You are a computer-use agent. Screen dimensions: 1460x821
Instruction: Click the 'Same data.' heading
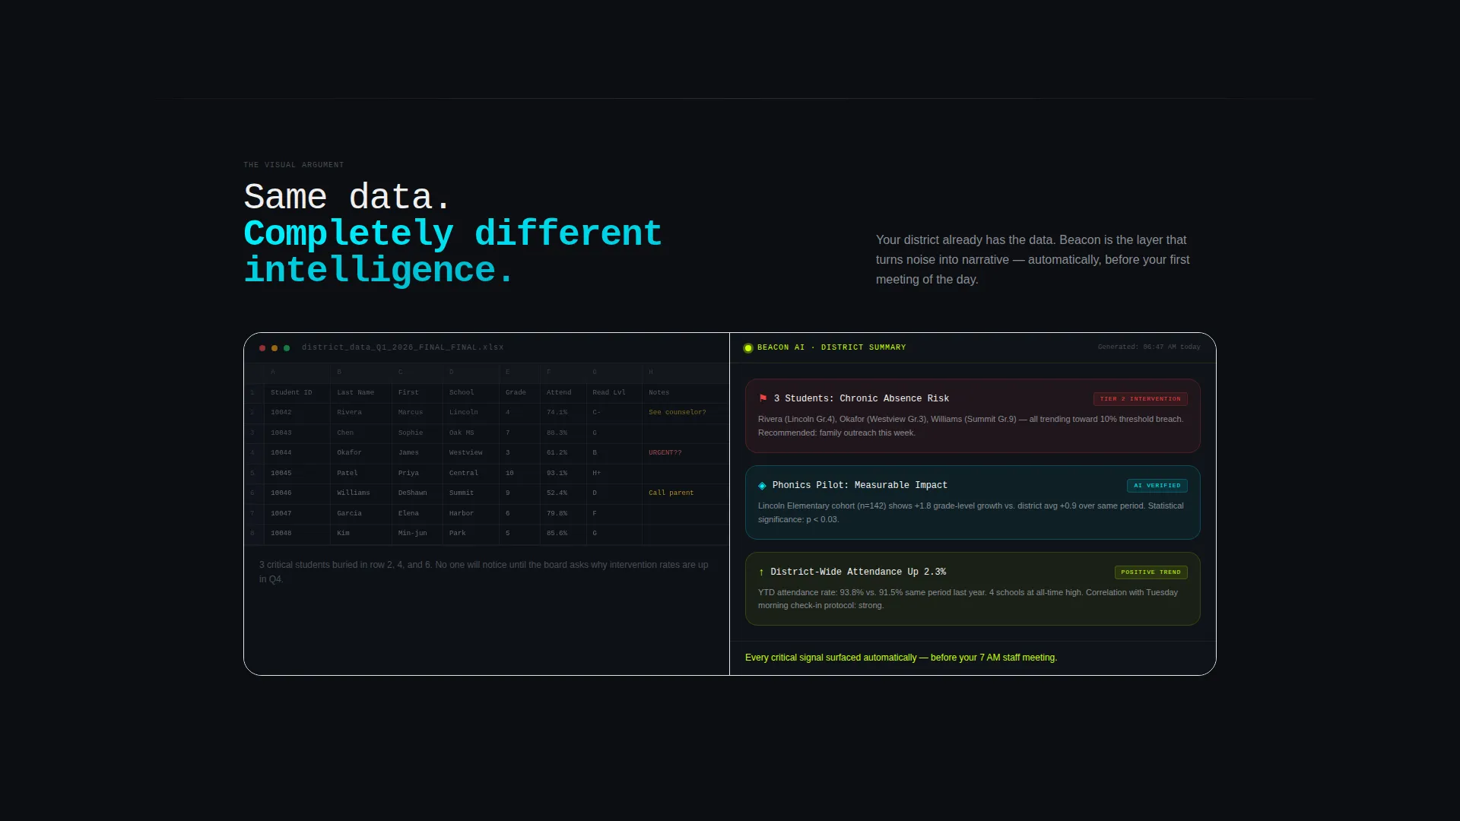coord(348,198)
